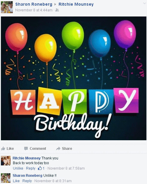Click the Like thumbs-up icon under the post
This screenshot has width=147, height=184.
(x=3, y=148)
